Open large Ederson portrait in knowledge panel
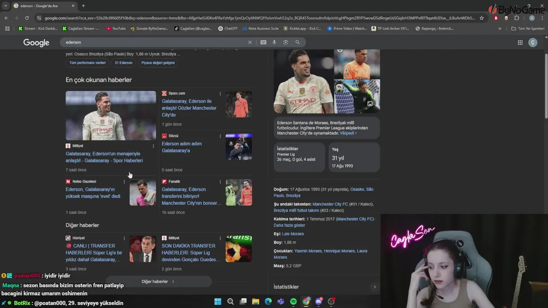 pos(304,81)
